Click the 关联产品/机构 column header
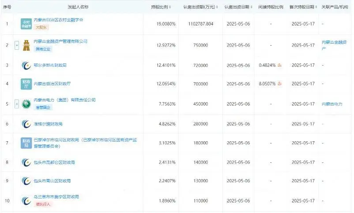Screen dimensions: 354x213 pyautogui.click(x=335, y=7)
